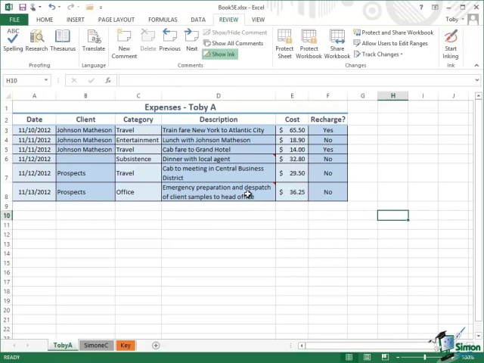484x363 pixels.
Task: Click the Translate icon
Action: click(94, 40)
